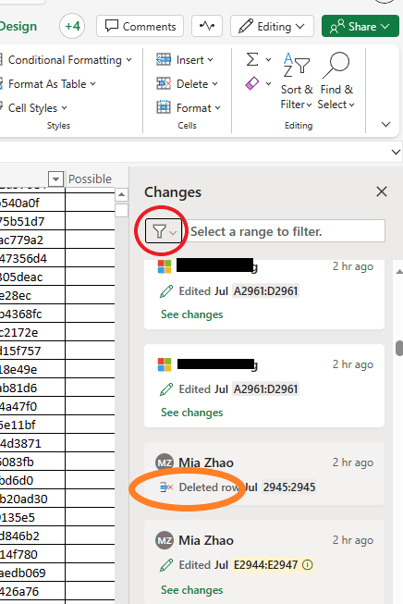
Task: Open Cell Styles gallery
Action: (x=34, y=108)
